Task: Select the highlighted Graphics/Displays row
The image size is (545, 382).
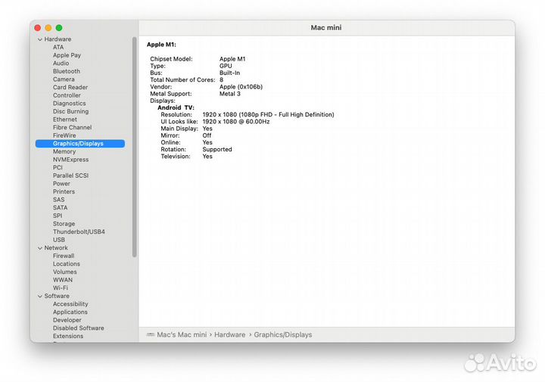Action: point(80,144)
